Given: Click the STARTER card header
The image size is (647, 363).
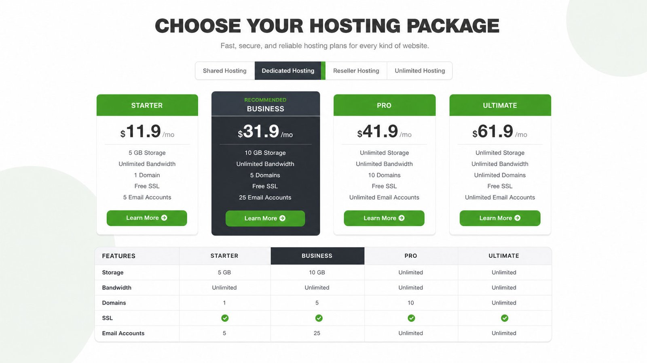Looking at the screenshot, I should tap(147, 105).
